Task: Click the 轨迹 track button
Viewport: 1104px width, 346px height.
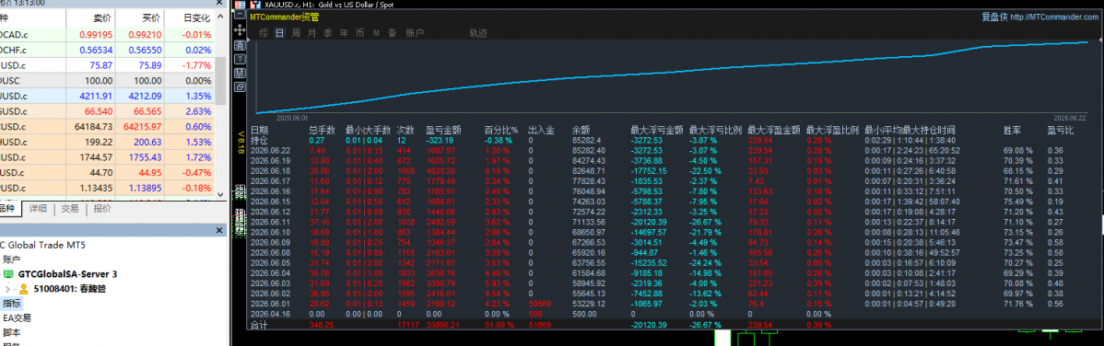Action: [x=478, y=32]
